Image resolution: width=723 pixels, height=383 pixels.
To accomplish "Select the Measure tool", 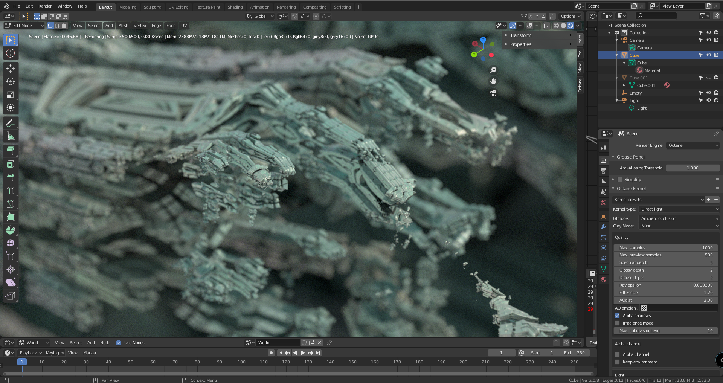I will point(11,136).
